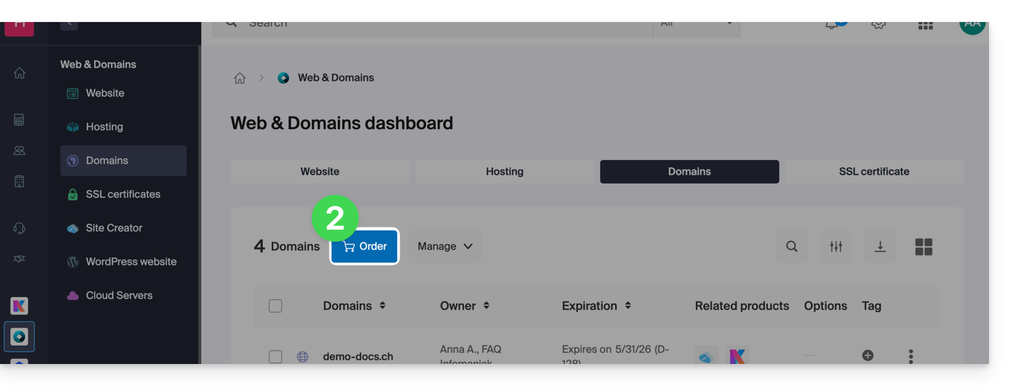Image resolution: width=1011 pixels, height=386 pixels.
Task: Open the demo-docs.ch domain link
Action: point(358,357)
